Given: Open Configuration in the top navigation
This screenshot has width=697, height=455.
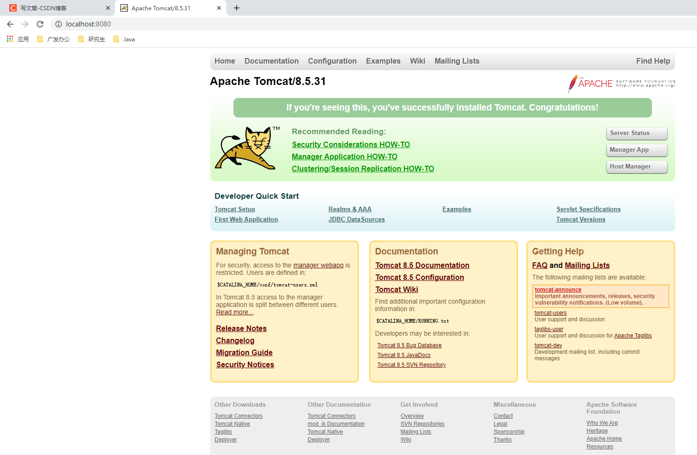Looking at the screenshot, I should [332, 61].
